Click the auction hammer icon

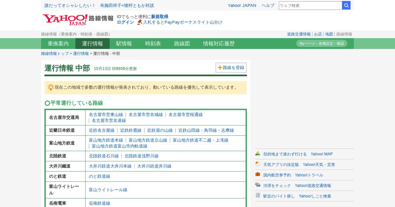pos(140,22)
